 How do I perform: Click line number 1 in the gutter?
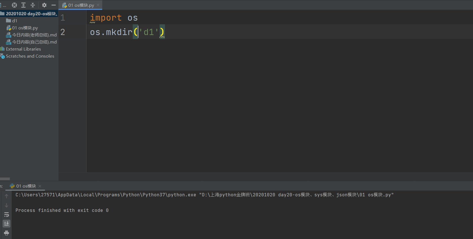click(63, 18)
